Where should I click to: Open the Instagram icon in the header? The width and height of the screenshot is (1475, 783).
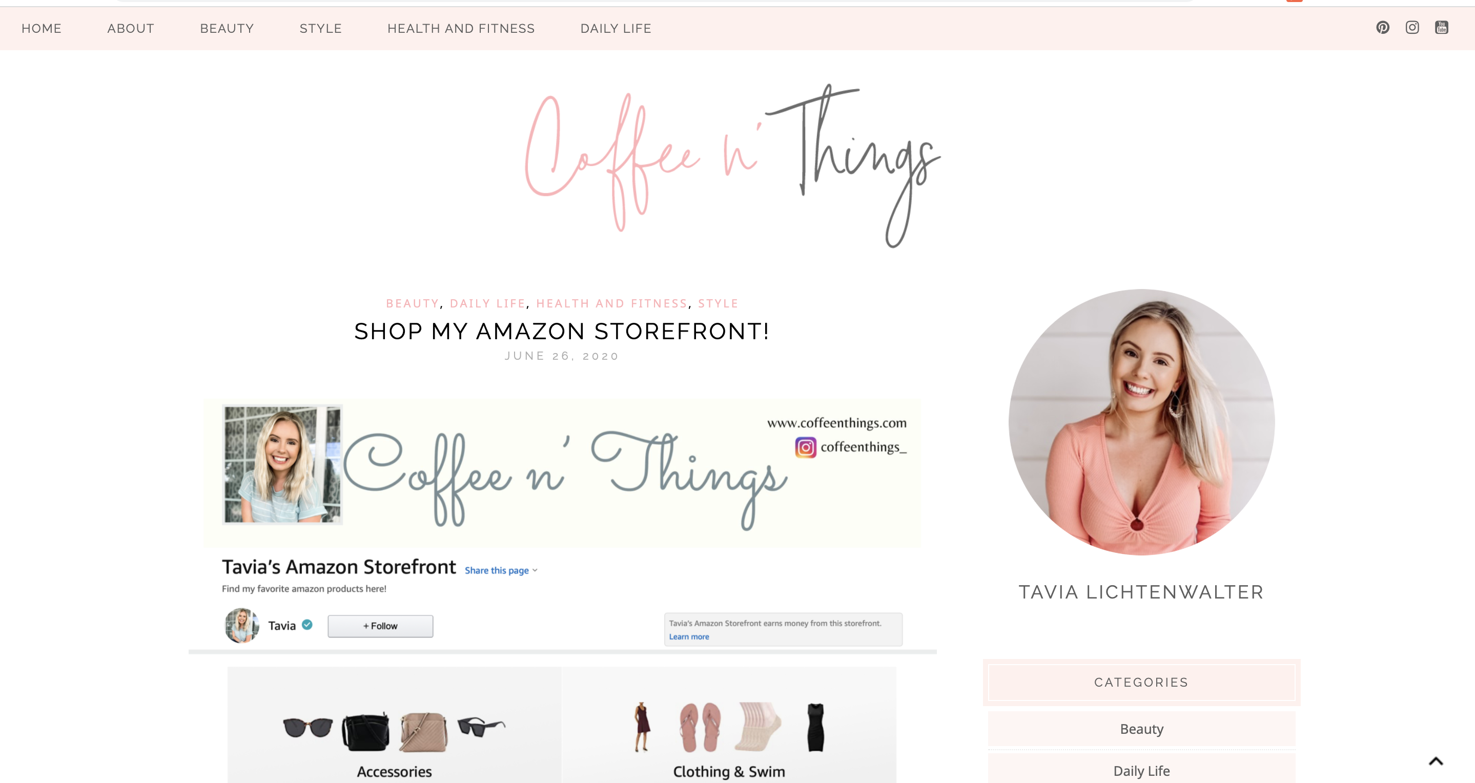(x=1412, y=28)
